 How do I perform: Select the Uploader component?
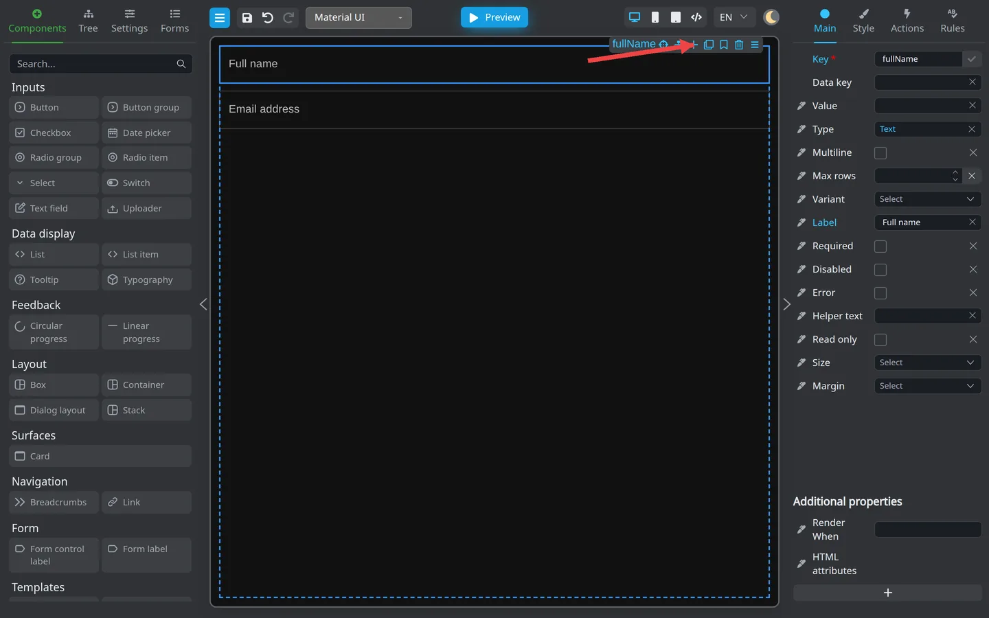(x=147, y=209)
